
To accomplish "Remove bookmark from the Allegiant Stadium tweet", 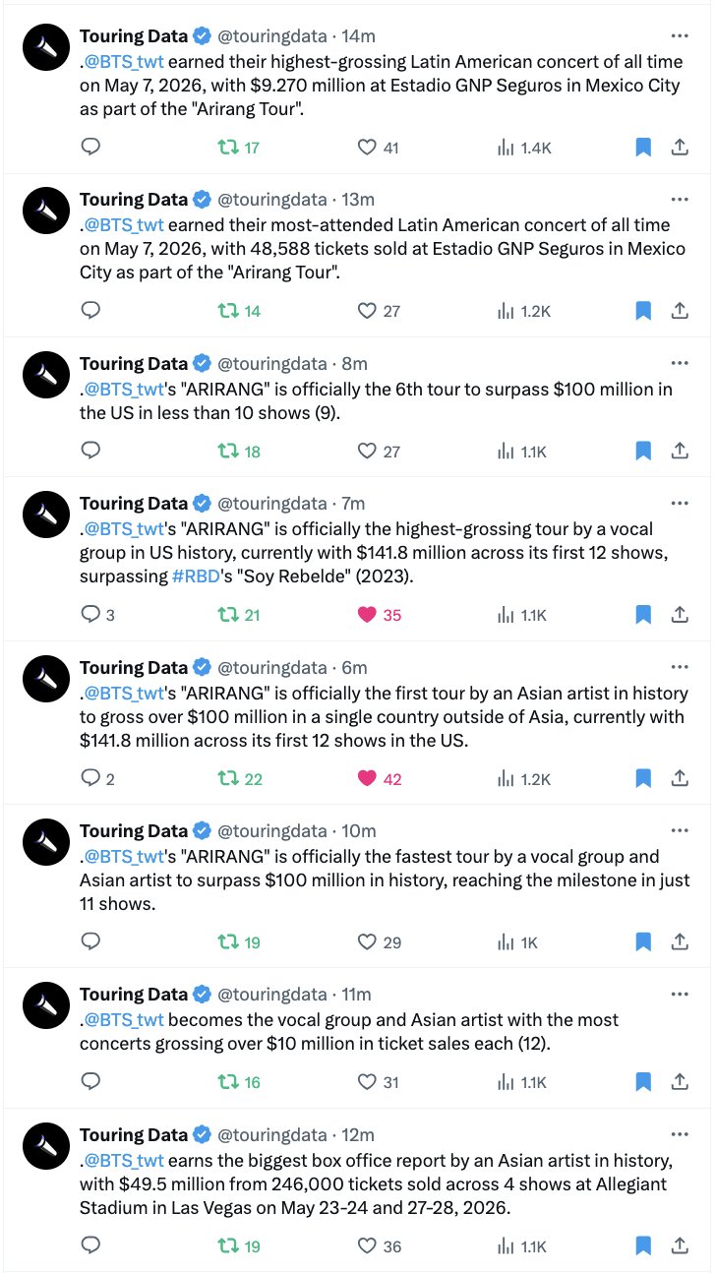I will click(x=643, y=1245).
